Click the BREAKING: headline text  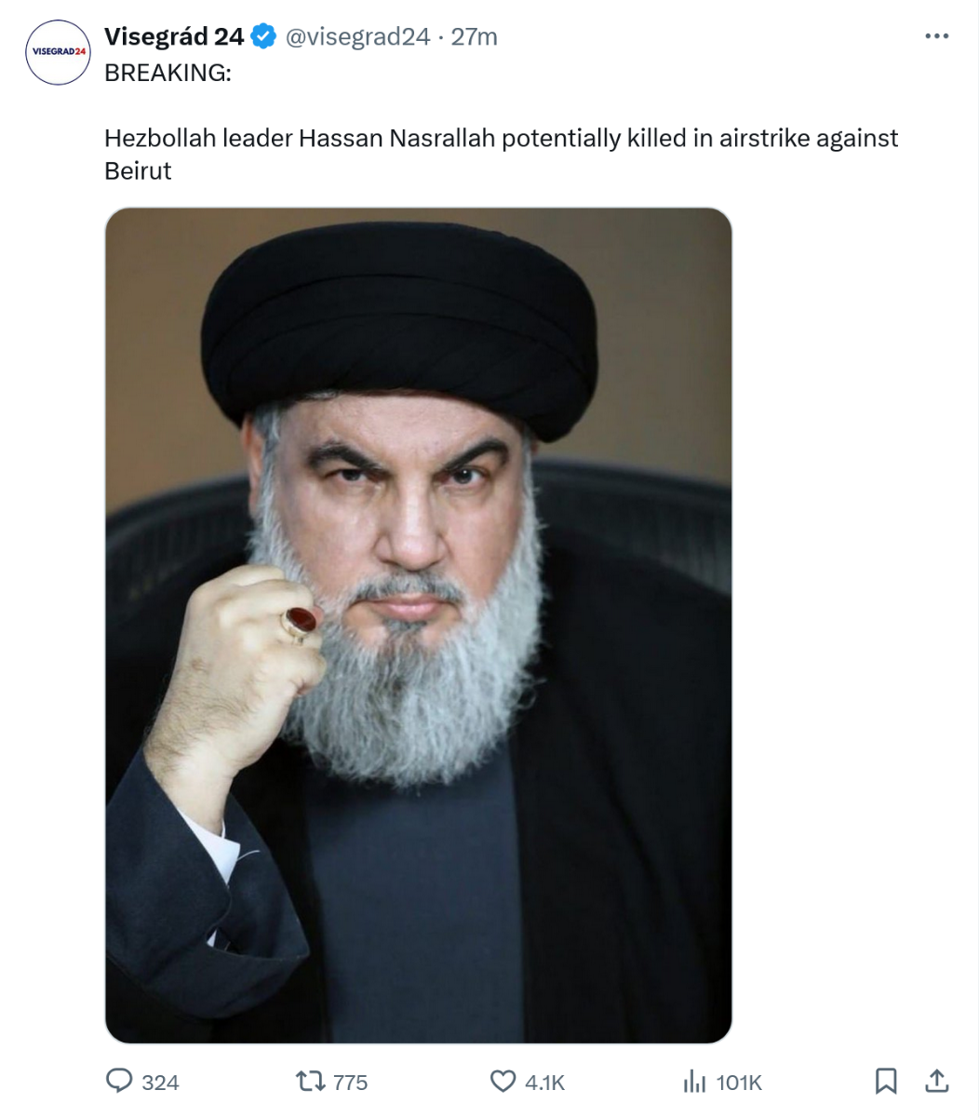pos(168,73)
